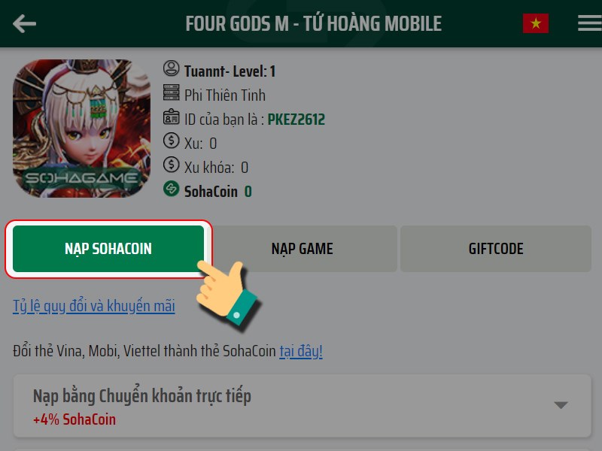
Task: Click the user ID PKEZ2612
Action: tap(296, 120)
